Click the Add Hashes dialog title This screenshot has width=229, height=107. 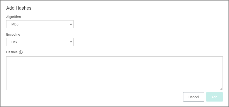[19, 8]
